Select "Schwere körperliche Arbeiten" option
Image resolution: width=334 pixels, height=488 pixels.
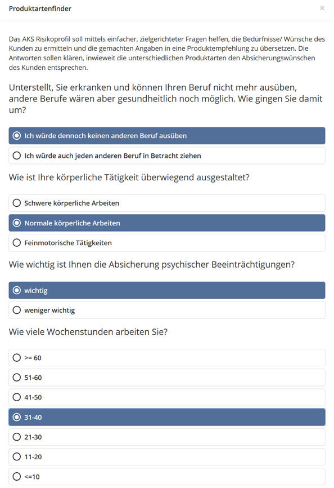point(167,203)
